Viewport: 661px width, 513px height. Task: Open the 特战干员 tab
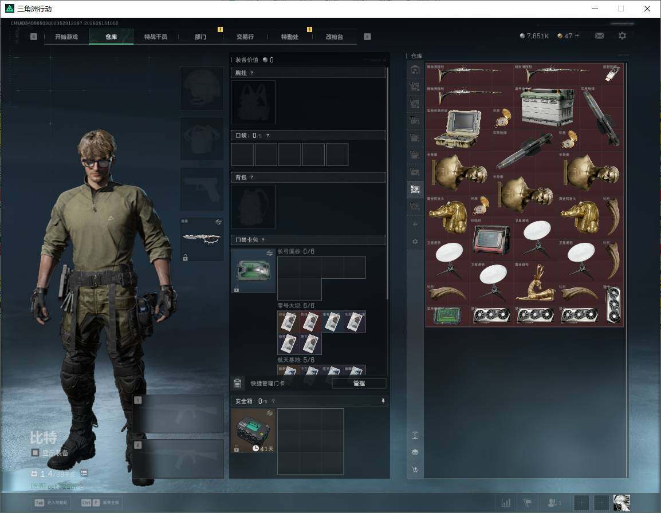pyautogui.click(x=156, y=37)
